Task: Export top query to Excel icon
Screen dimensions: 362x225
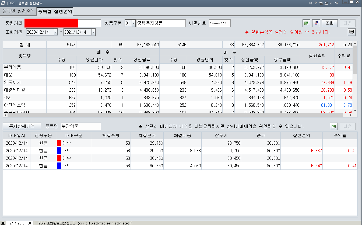Action: [x=306, y=23]
